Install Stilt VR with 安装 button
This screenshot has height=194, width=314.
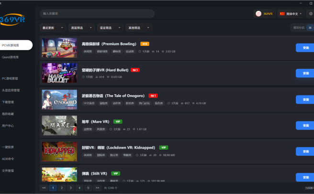pos(305,177)
